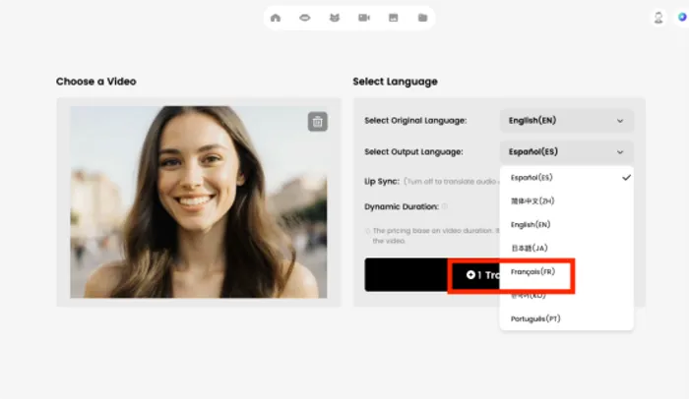Choose 日本語(JA) from the dropdown

pos(528,248)
